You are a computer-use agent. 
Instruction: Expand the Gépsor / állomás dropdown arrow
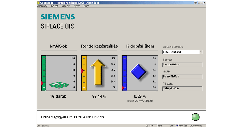201,52
